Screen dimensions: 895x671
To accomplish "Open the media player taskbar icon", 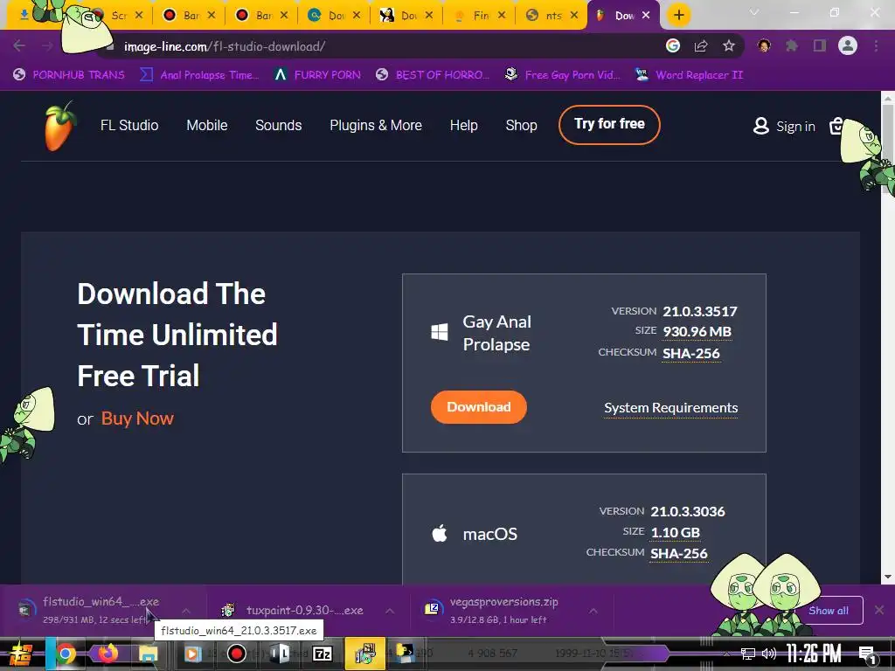I will (x=193, y=654).
